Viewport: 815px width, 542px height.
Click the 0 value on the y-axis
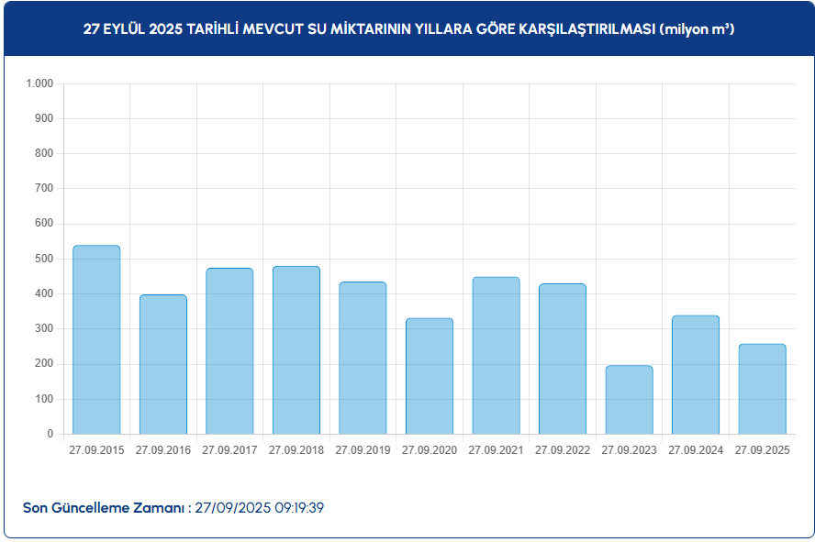point(50,434)
